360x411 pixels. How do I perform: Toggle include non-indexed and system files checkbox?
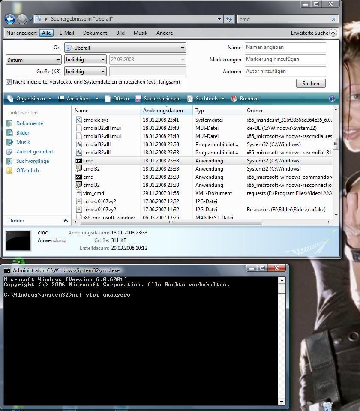click(x=9, y=82)
